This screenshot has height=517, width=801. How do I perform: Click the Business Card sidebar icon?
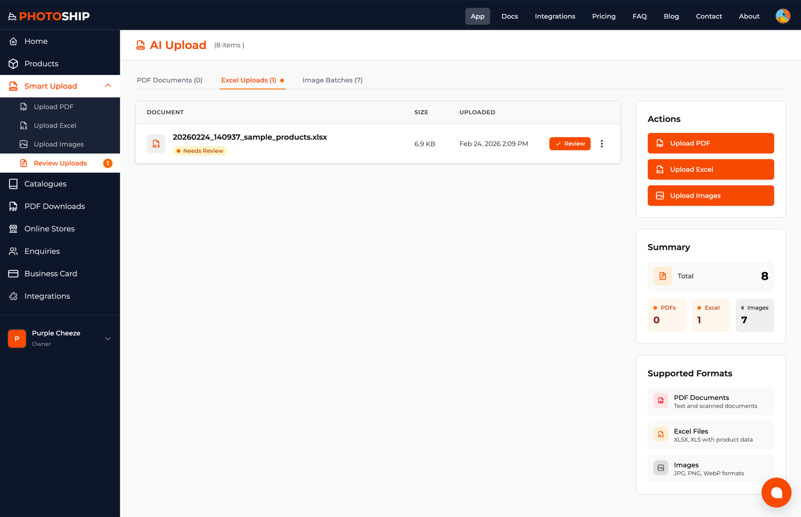point(14,273)
